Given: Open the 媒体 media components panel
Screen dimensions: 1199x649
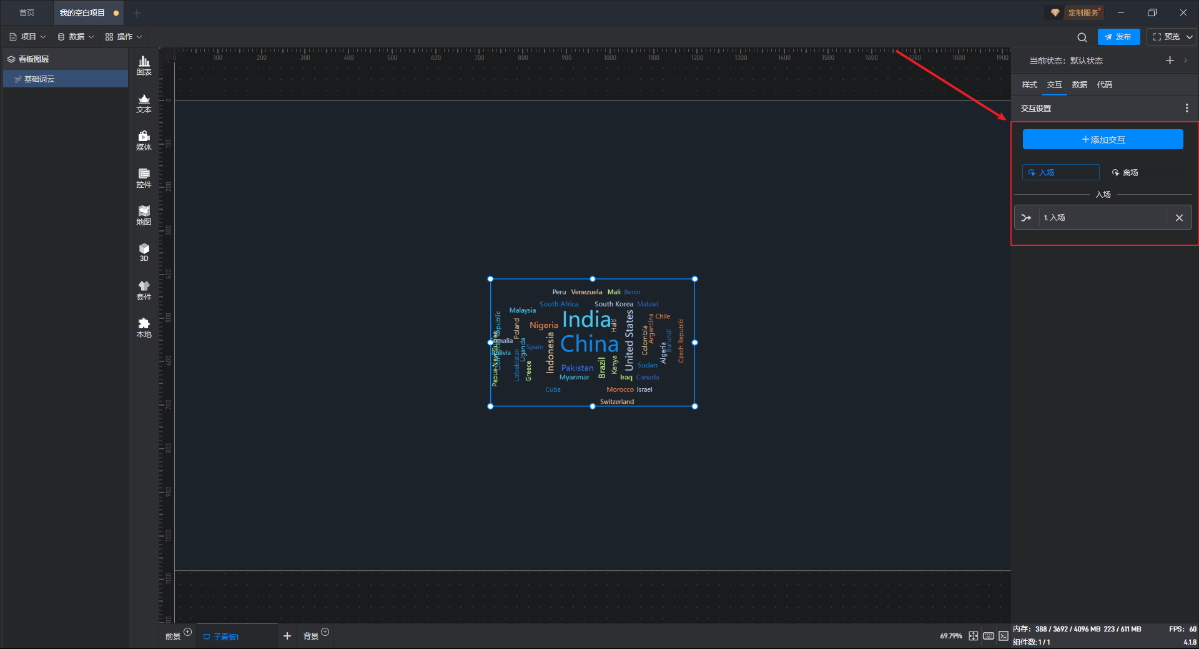Looking at the screenshot, I should click(144, 140).
